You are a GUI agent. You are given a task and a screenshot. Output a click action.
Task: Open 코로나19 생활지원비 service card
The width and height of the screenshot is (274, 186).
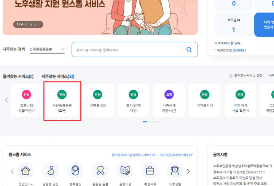tap(26, 101)
